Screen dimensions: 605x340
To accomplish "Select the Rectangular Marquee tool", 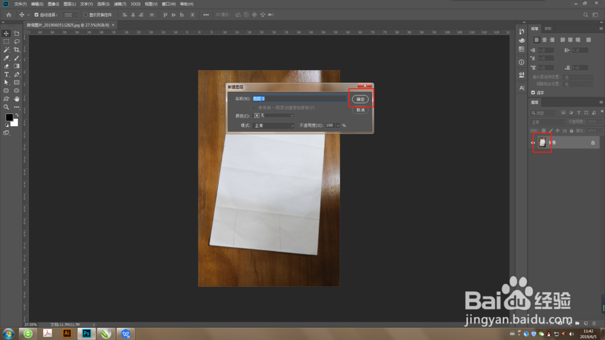I will (6, 42).
